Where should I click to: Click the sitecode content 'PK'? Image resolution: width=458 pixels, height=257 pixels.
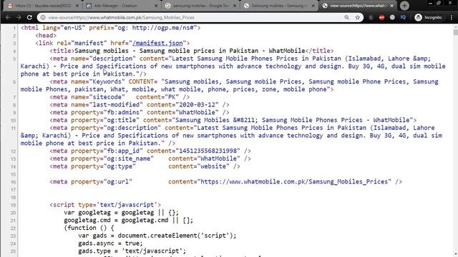point(172,97)
